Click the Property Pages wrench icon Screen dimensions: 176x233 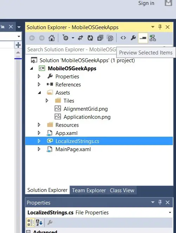50,222
